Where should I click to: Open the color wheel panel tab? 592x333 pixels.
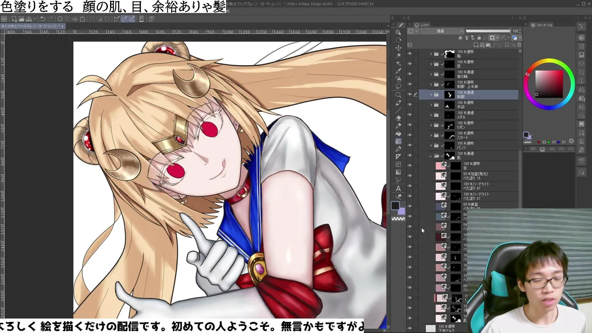(x=542, y=25)
